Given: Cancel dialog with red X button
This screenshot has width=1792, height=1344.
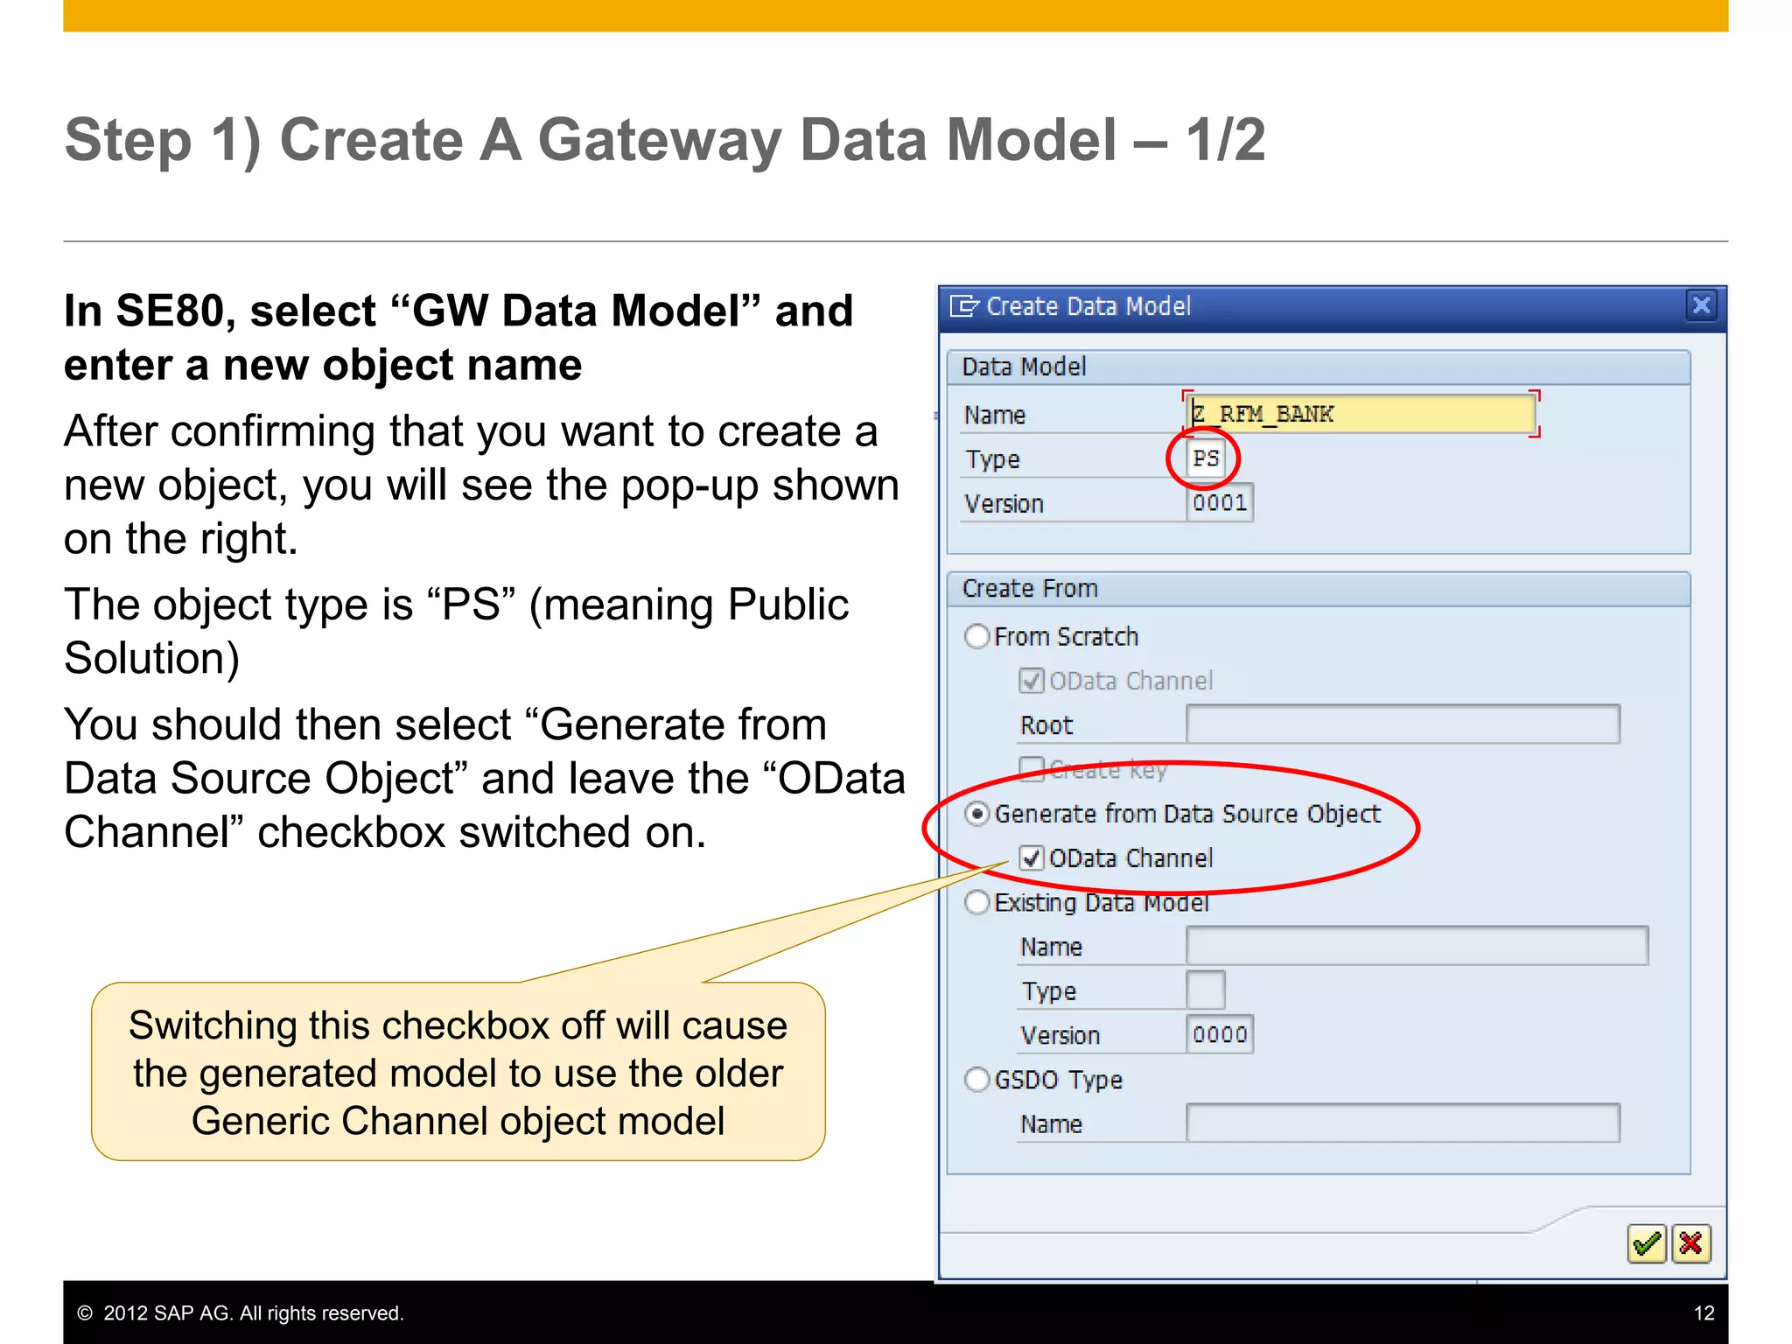Looking at the screenshot, I should point(1690,1243).
